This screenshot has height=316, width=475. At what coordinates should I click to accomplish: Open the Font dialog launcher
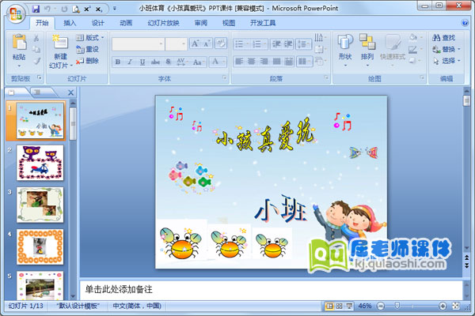pyautogui.click(x=225, y=77)
